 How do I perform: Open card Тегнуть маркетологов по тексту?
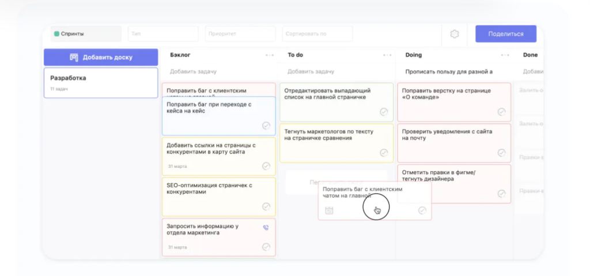click(336, 143)
